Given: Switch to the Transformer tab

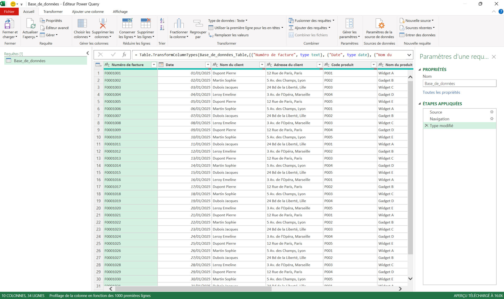Looking at the screenshot, I should 53,12.
